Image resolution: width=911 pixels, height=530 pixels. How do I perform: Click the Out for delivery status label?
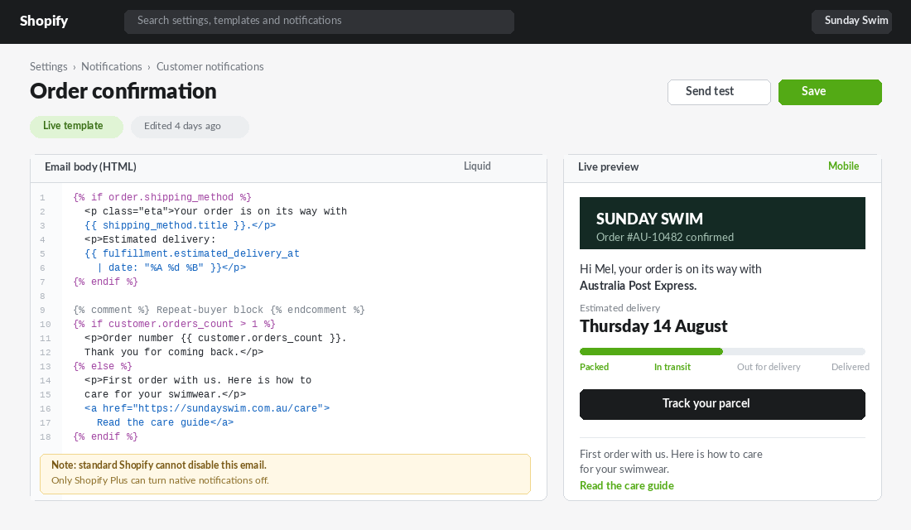(x=769, y=368)
